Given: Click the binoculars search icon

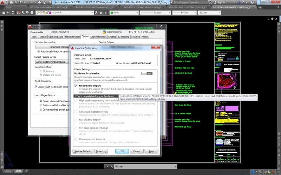Looking at the screenshot, I should 210,2.
